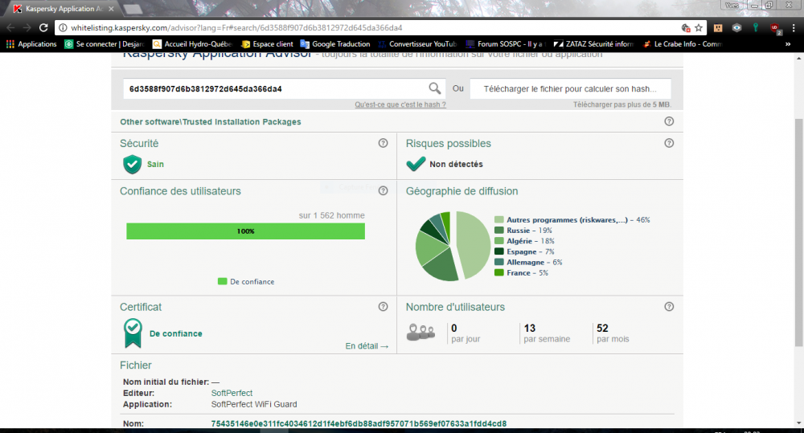
Task: Click Télécharger le fichier upload field
Action: coord(570,88)
